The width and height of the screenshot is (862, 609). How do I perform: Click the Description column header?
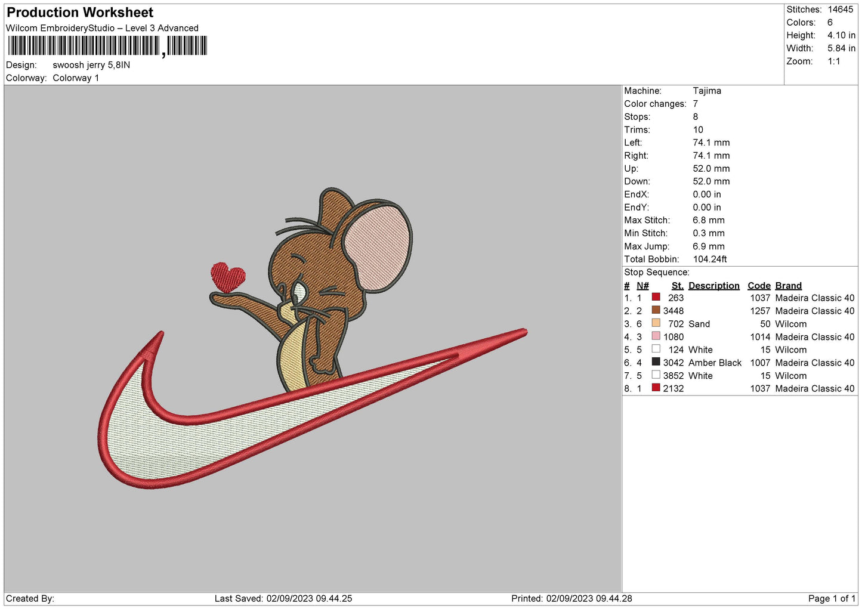tap(713, 286)
